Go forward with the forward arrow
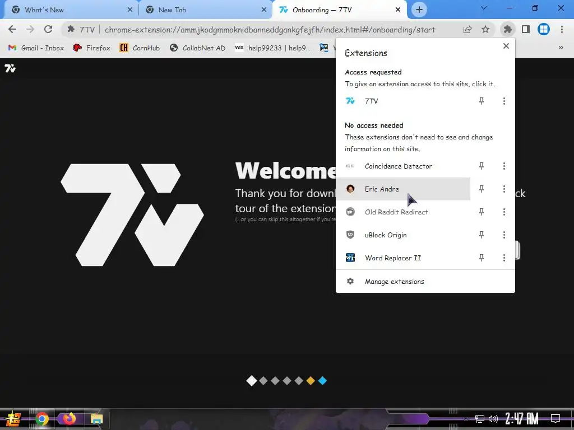 click(x=30, y=29)
